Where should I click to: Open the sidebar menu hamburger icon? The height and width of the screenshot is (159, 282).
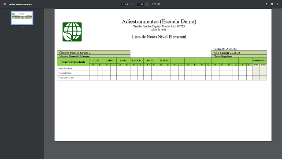tap(5, 4)
